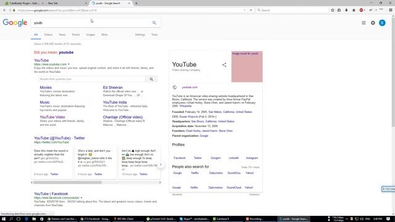Image resolution: width=395 pixels, height=222 pixels.
Task: Open File Explorer from the taskbar
Action: coord(34,219)
